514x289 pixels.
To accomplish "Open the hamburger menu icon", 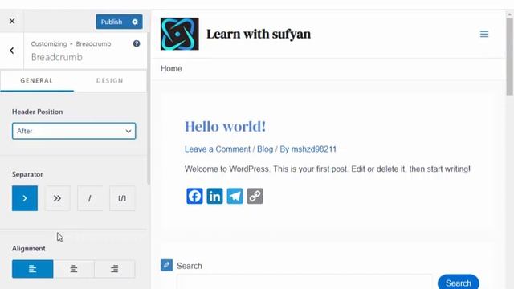I will (x=484, y=34).
